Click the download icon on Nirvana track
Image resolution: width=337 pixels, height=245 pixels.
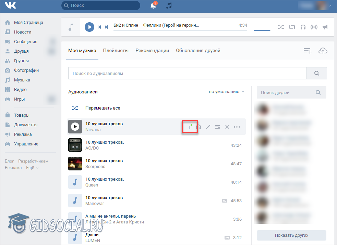(190, 127)
